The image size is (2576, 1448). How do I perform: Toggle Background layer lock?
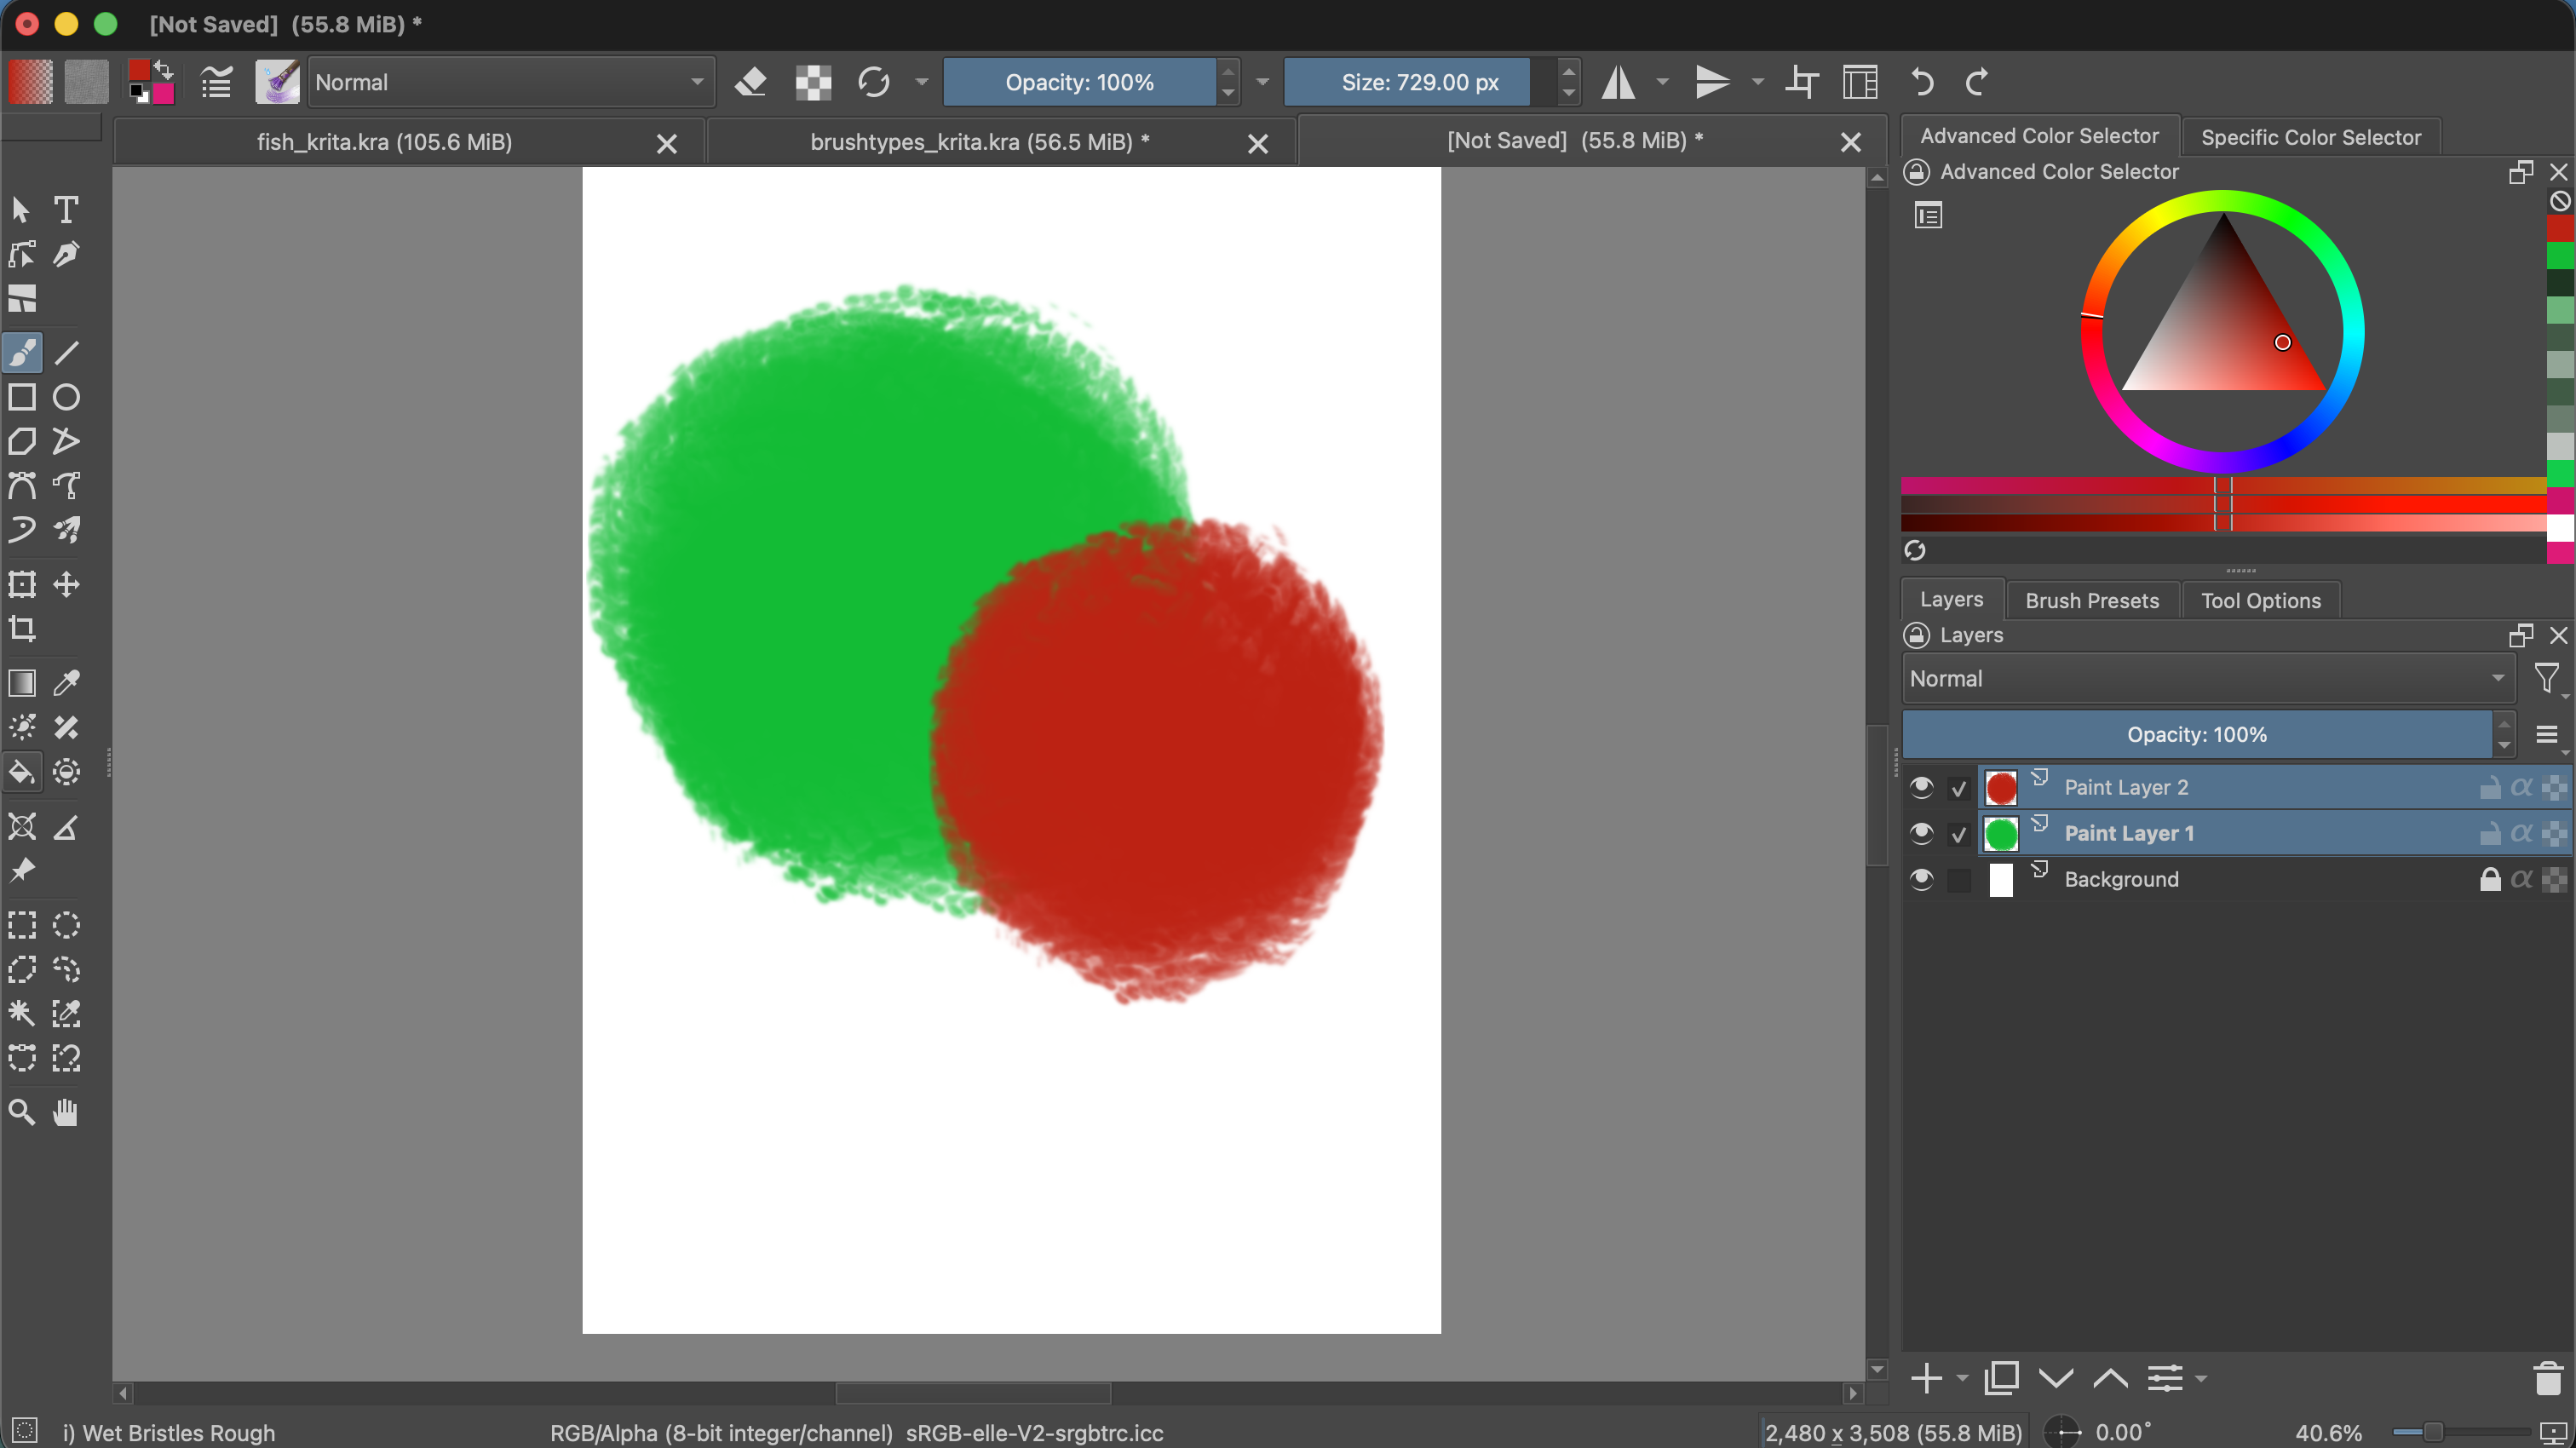[2489, 880]
